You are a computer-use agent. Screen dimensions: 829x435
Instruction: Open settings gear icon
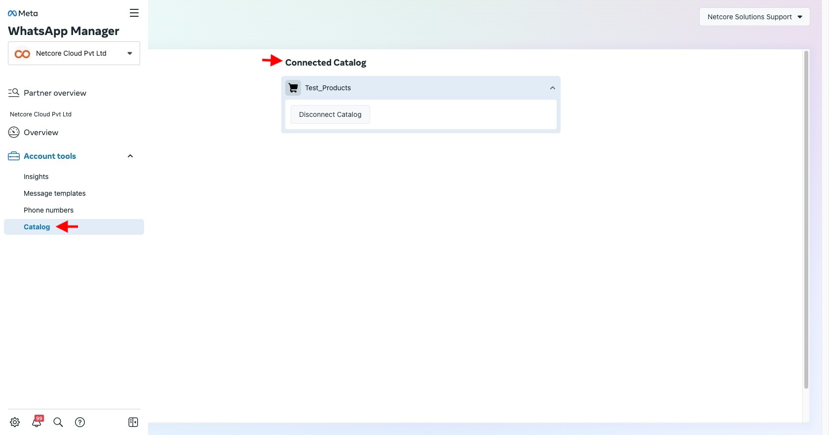(15, 422)
